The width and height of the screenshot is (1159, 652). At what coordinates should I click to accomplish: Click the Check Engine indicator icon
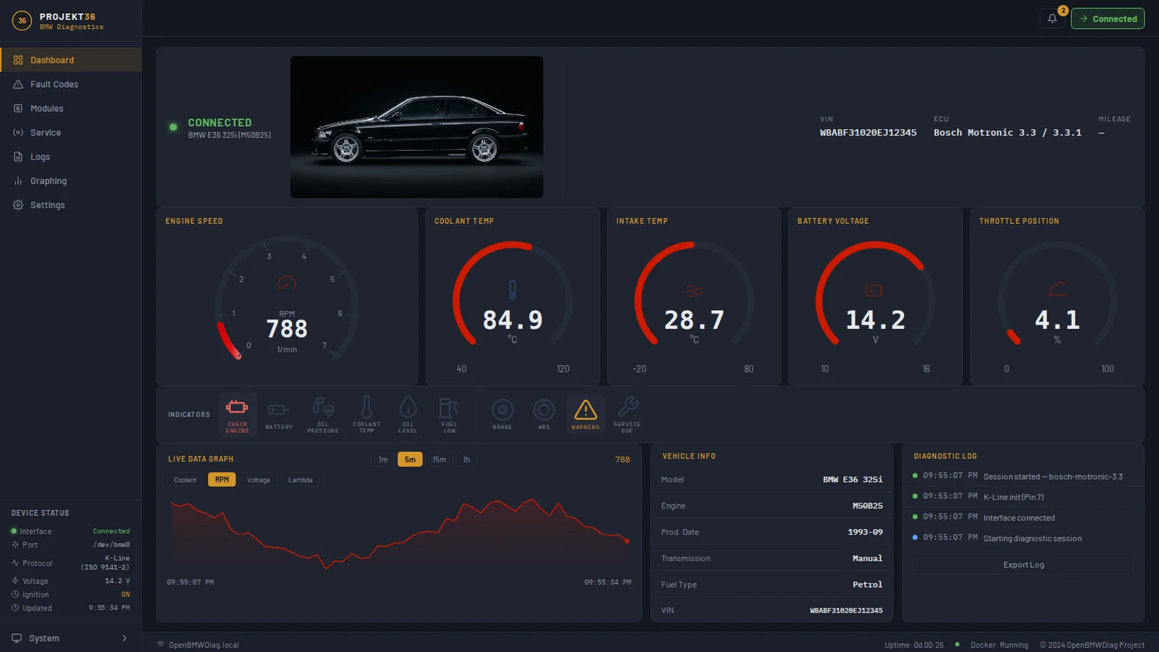tap(237, 407)
